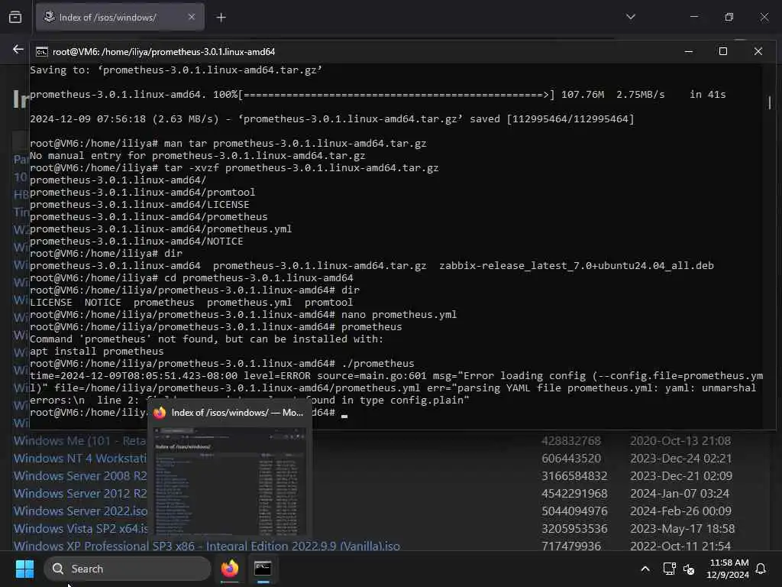Click the date 2022-Oct-11 21:54
The width and height of the screenshot is (782, 587).
(x=680, y=546)
